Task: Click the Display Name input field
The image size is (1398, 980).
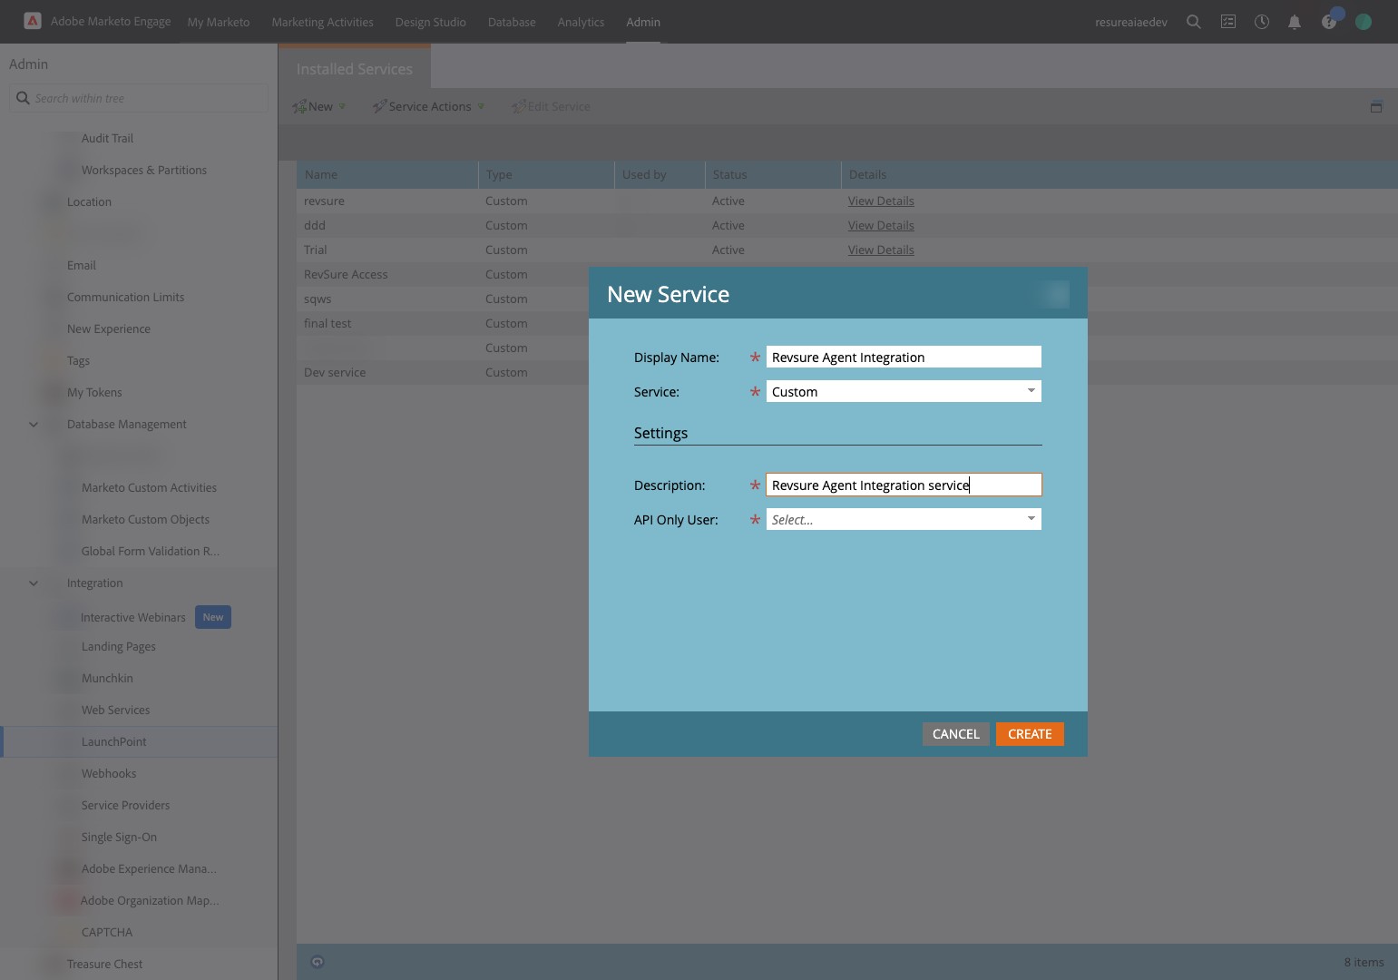Action: point(904,357)
